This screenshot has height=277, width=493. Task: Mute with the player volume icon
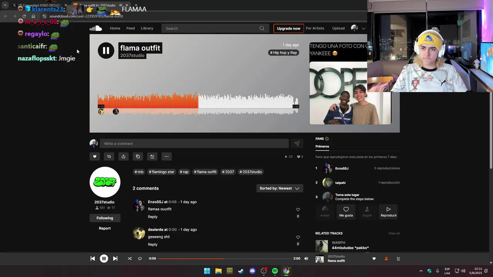pyautogui.click(x=306, y=259)
